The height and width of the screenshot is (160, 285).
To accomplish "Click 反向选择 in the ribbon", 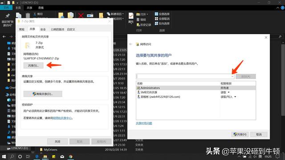I will click(x=162, y=24).
